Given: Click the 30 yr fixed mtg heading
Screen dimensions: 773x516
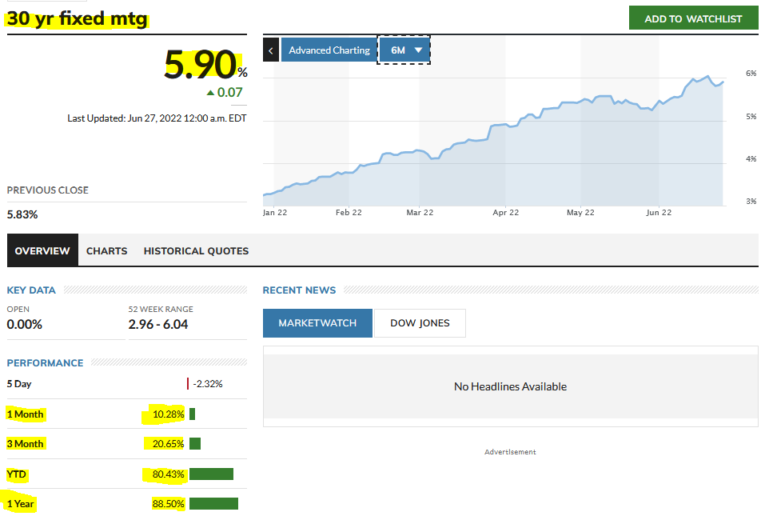Looking at the screenshot, I should pos(78,18).
